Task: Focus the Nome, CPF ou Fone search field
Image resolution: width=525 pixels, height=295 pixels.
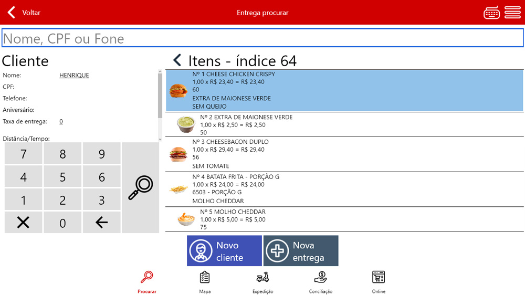Action: [262, 38]
